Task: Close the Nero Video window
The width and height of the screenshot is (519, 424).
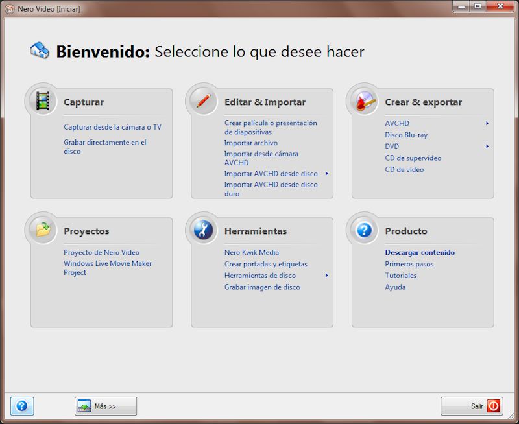Action: pos(500,6)
